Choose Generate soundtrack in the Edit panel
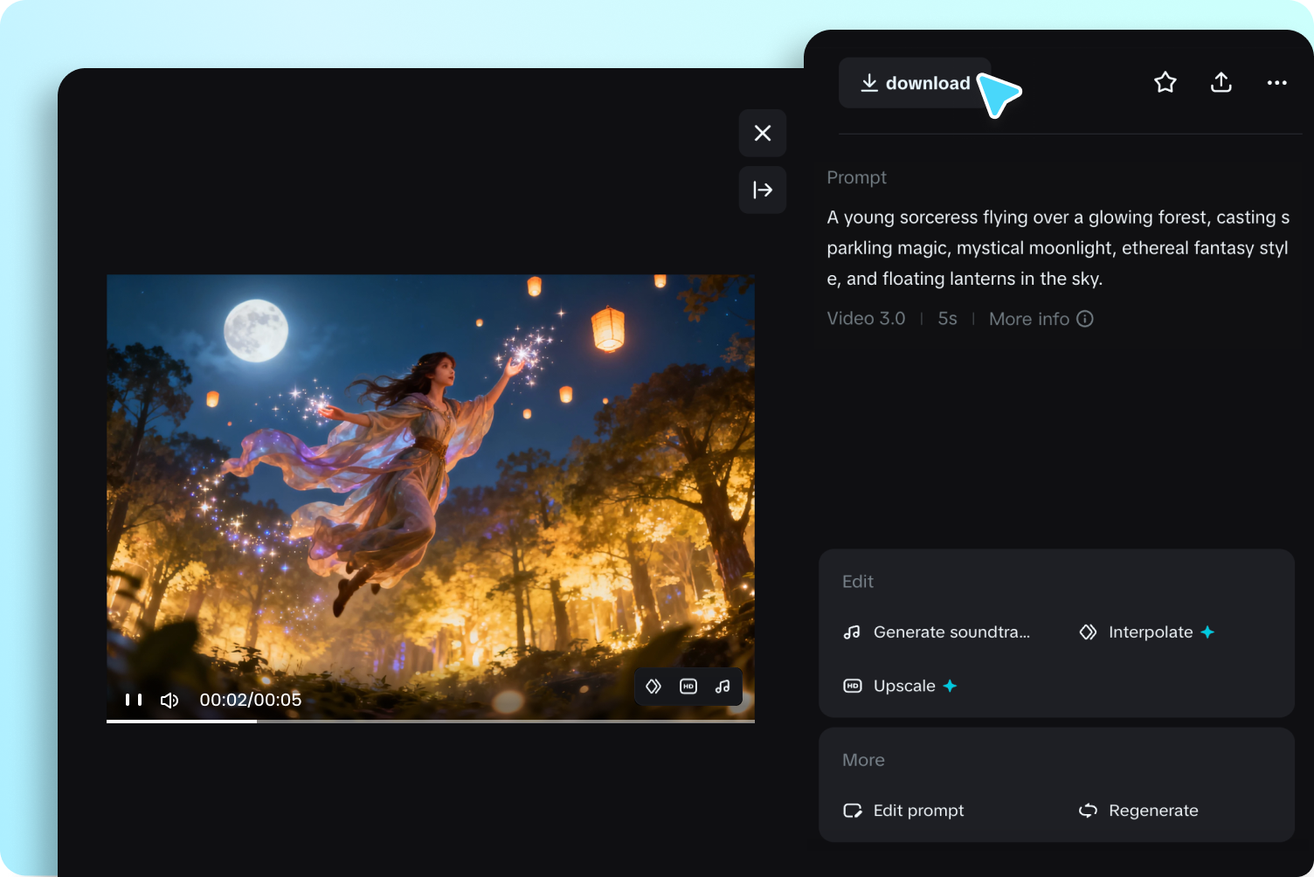Image resolution: width=1314 pixels, height=877 pixels. pyautogui.click(x=937, y=632)
